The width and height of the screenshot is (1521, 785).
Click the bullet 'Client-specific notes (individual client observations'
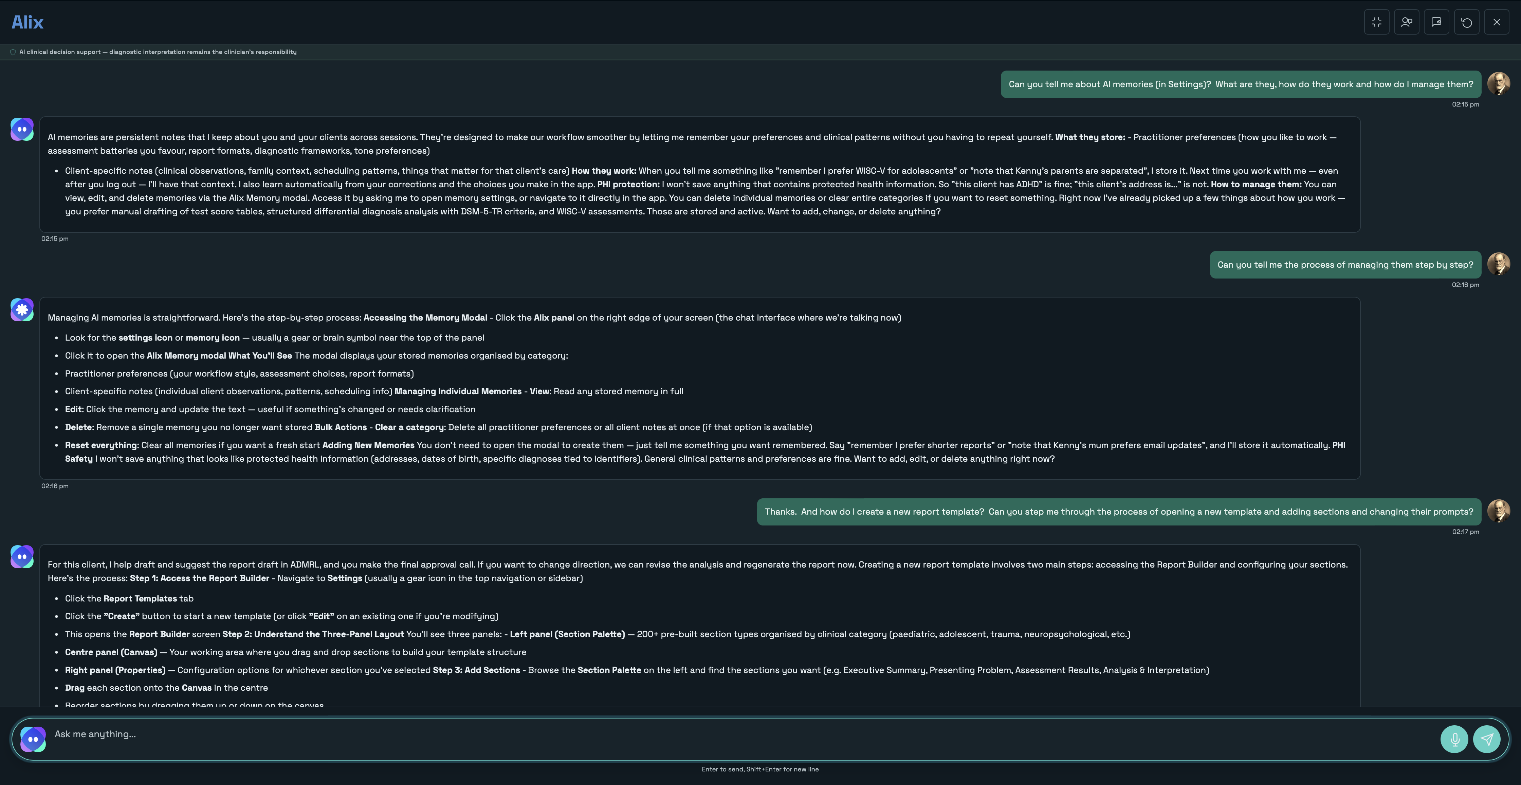pos(374,391)
